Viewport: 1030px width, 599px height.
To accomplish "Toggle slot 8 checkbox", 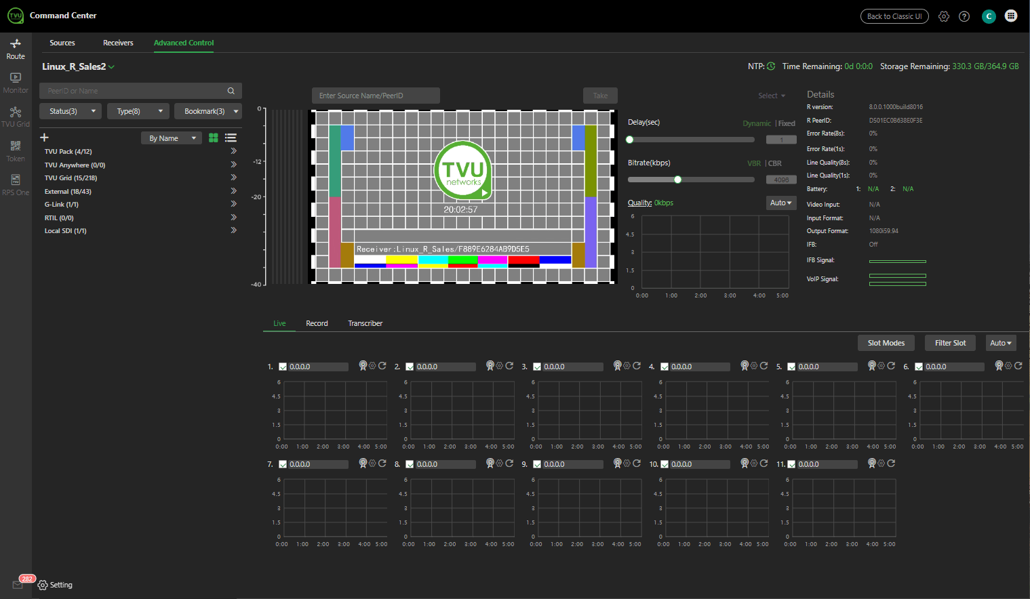I will 410,464.
